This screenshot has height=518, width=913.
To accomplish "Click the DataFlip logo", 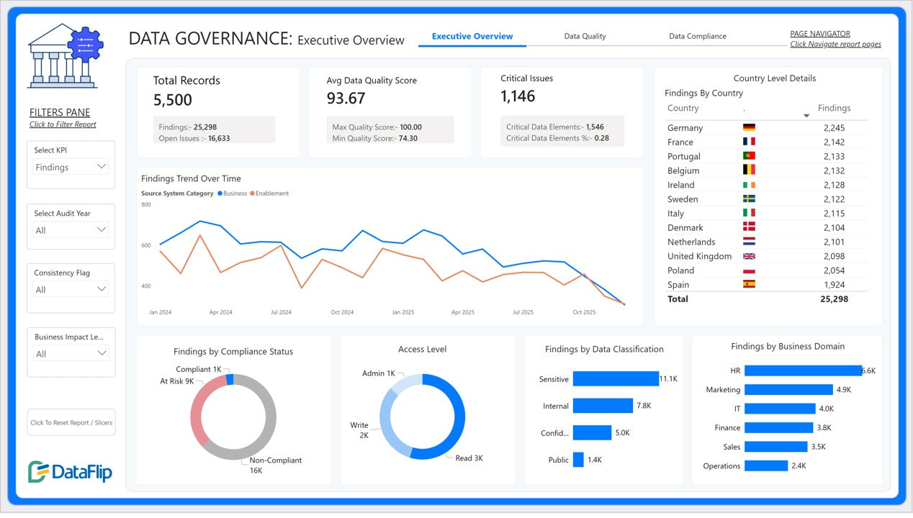I will (71, 471).
